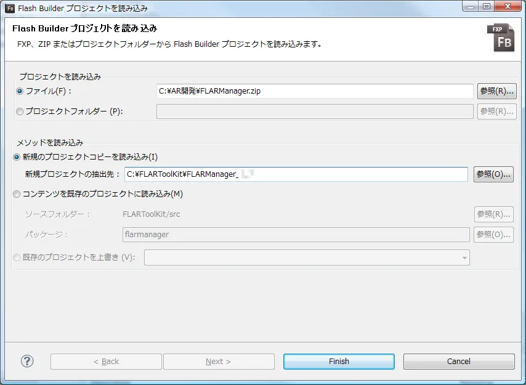Viewport: 526px width, 385px height.
Task: Click the Back button
Action: (x=106, y=362)
